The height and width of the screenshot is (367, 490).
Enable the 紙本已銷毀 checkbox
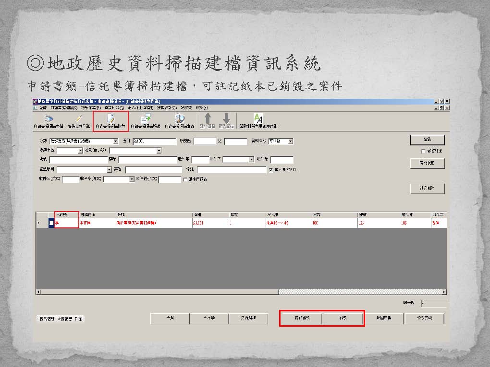click(x=185, y=179)
